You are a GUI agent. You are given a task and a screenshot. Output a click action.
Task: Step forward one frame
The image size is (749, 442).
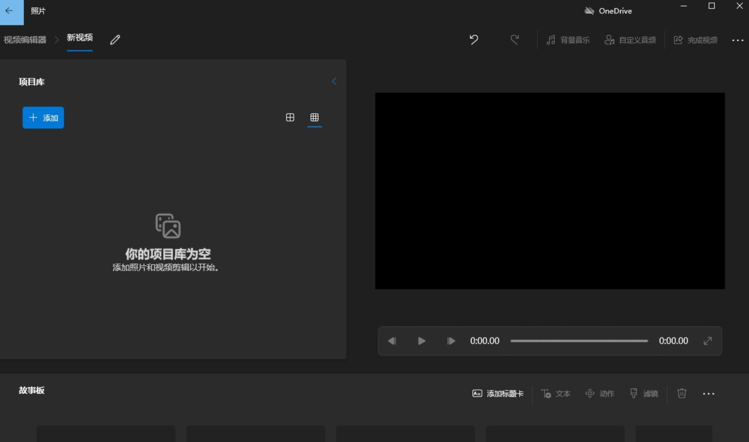[451, 341]
